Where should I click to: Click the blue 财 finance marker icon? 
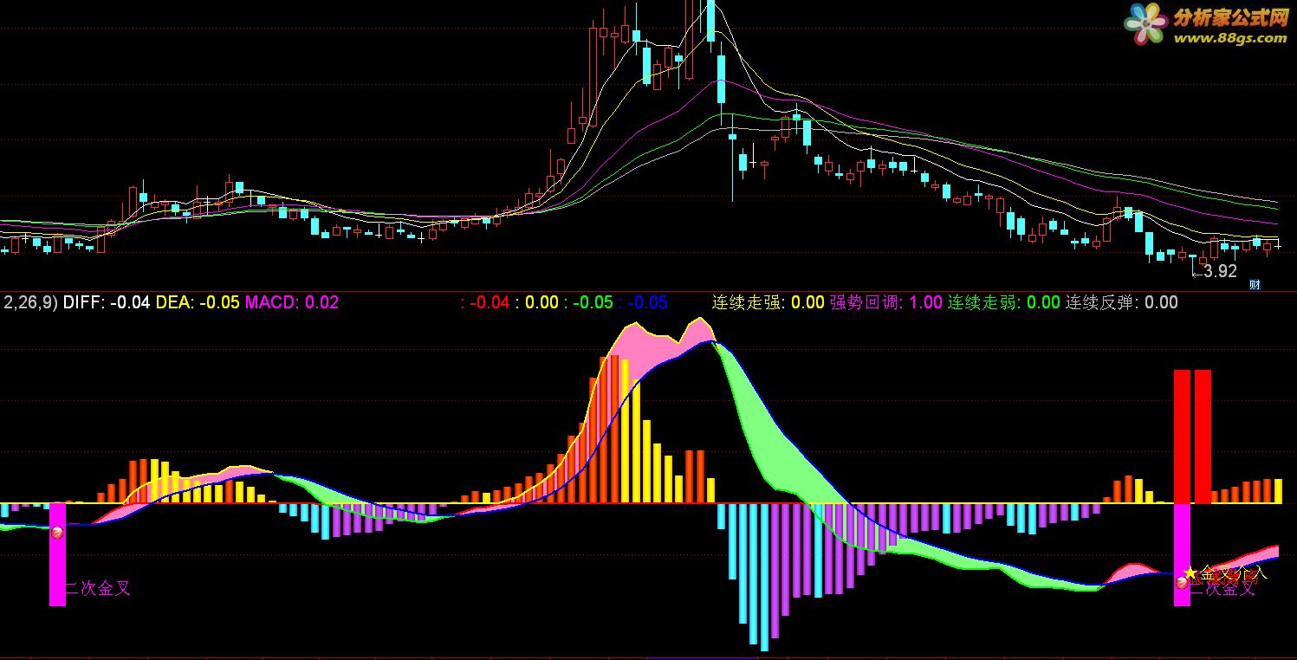1254,284
